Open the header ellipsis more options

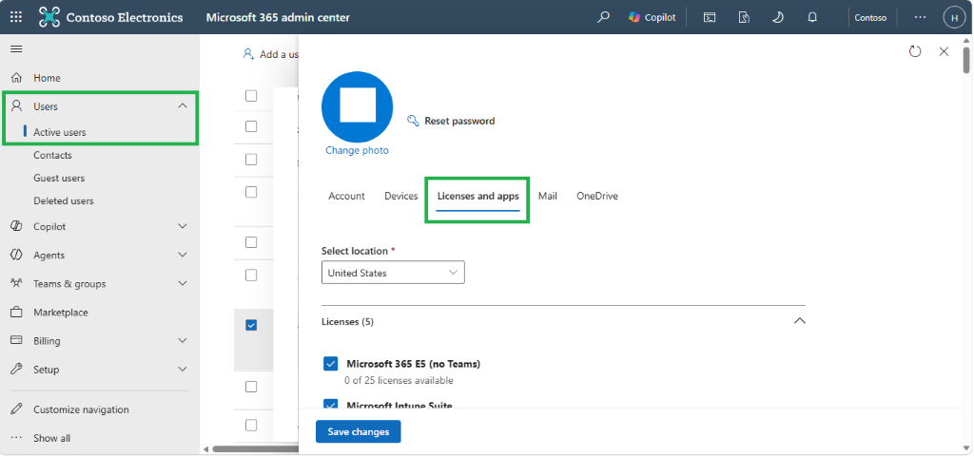[921, 17]
